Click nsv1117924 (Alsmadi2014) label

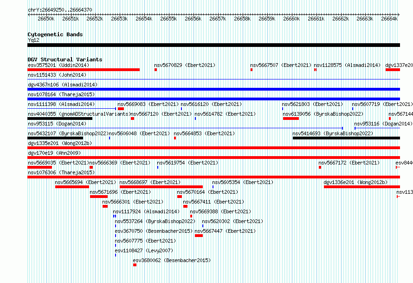pos(146,211)
